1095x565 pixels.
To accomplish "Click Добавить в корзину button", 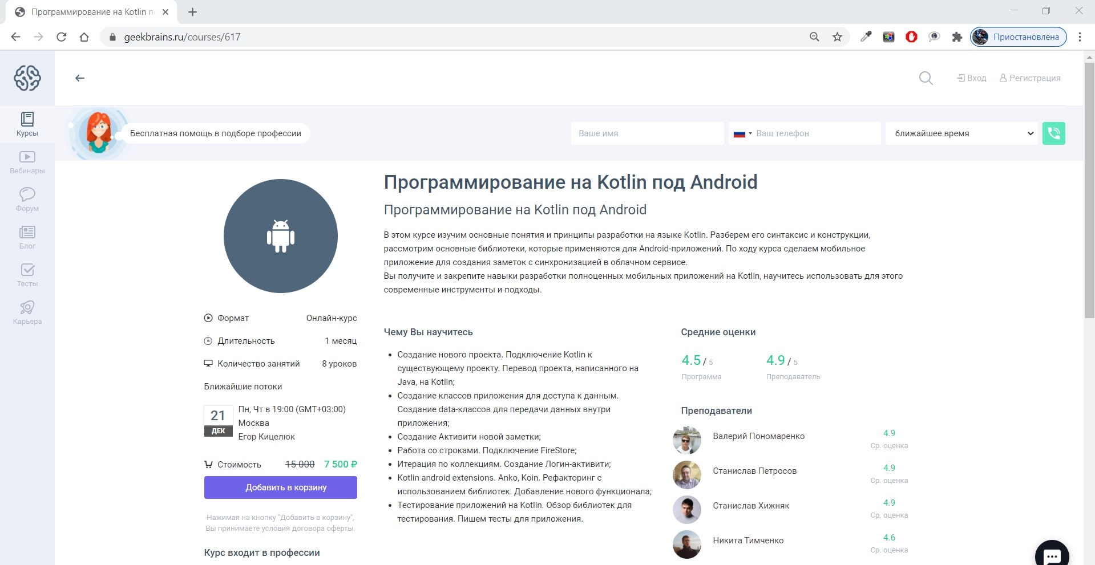I will click(281, 487).
